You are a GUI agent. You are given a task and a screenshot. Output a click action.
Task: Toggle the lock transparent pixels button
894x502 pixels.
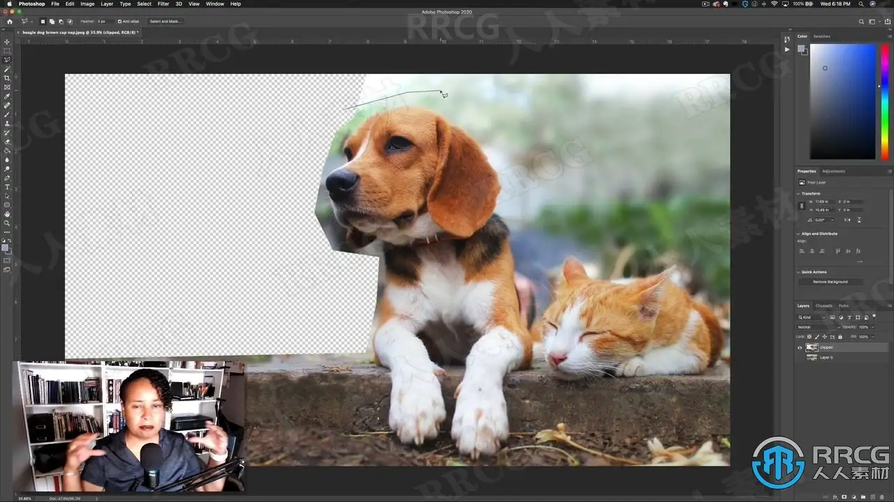[x=809, y=337]
